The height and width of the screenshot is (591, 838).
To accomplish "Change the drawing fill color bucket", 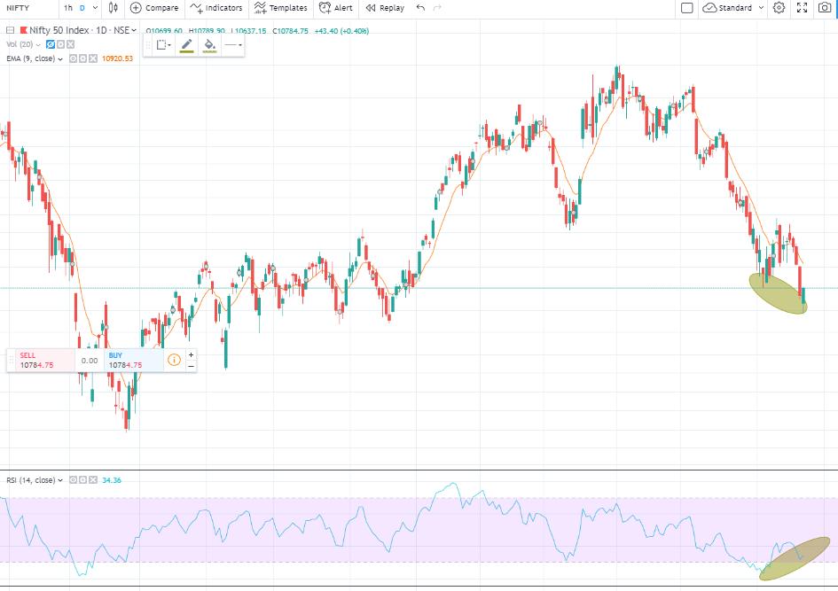I will (x=209, y=45).
